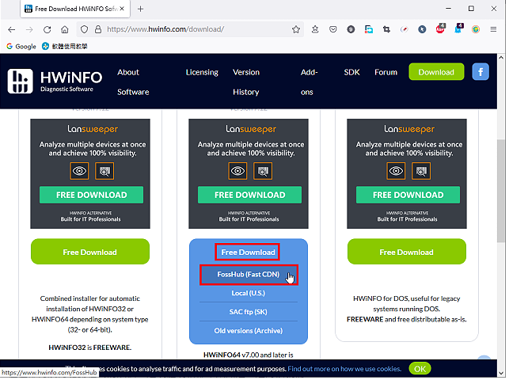Click the padlock site security icon
Image resolution: width=509 pixels, height=380 pixels.
[98, 29]
